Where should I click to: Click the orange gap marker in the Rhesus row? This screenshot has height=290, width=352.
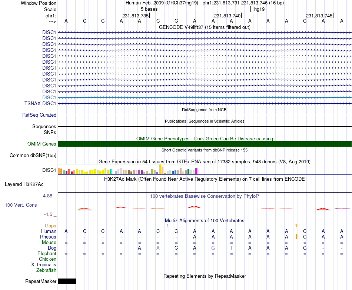click(296, 236)
